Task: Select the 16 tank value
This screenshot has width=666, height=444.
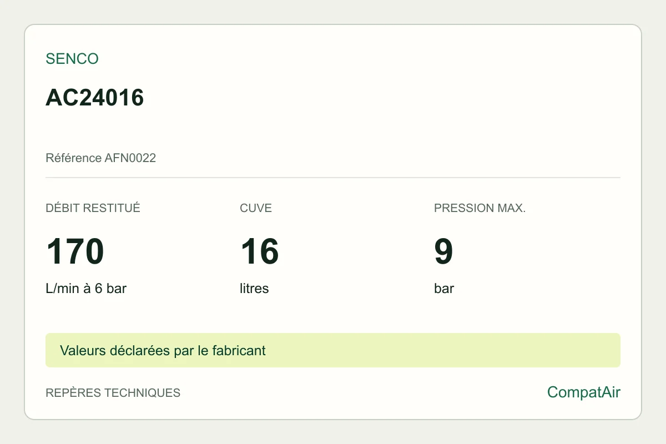Action: pyautogui.click(x=259, y=251)
